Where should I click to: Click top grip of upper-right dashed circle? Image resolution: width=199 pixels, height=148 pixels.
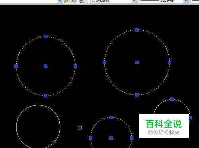click(x=137, y=30)
